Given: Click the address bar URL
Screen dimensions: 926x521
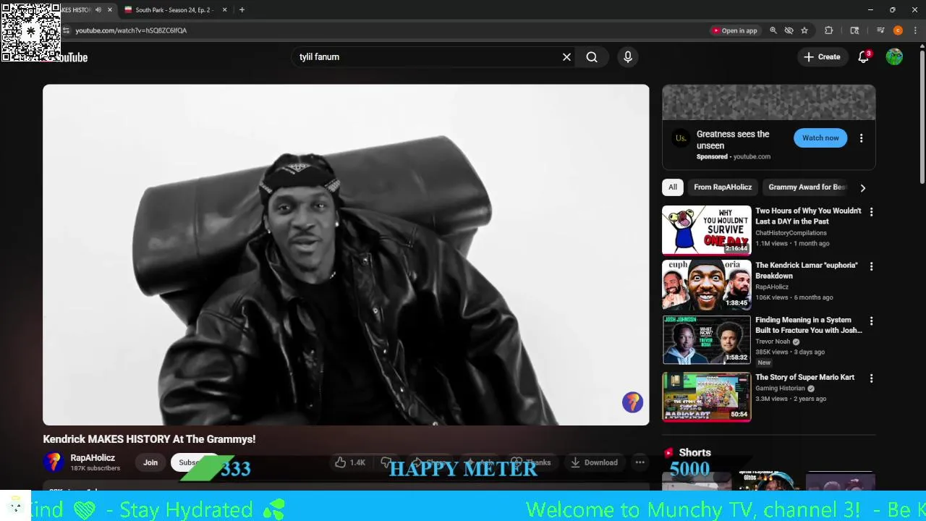Looking at the screenshot, I should 131,30.
